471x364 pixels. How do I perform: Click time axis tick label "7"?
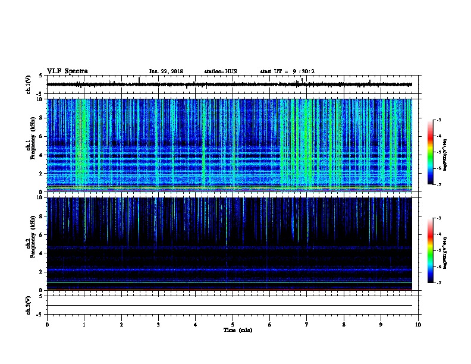(307, 324)
